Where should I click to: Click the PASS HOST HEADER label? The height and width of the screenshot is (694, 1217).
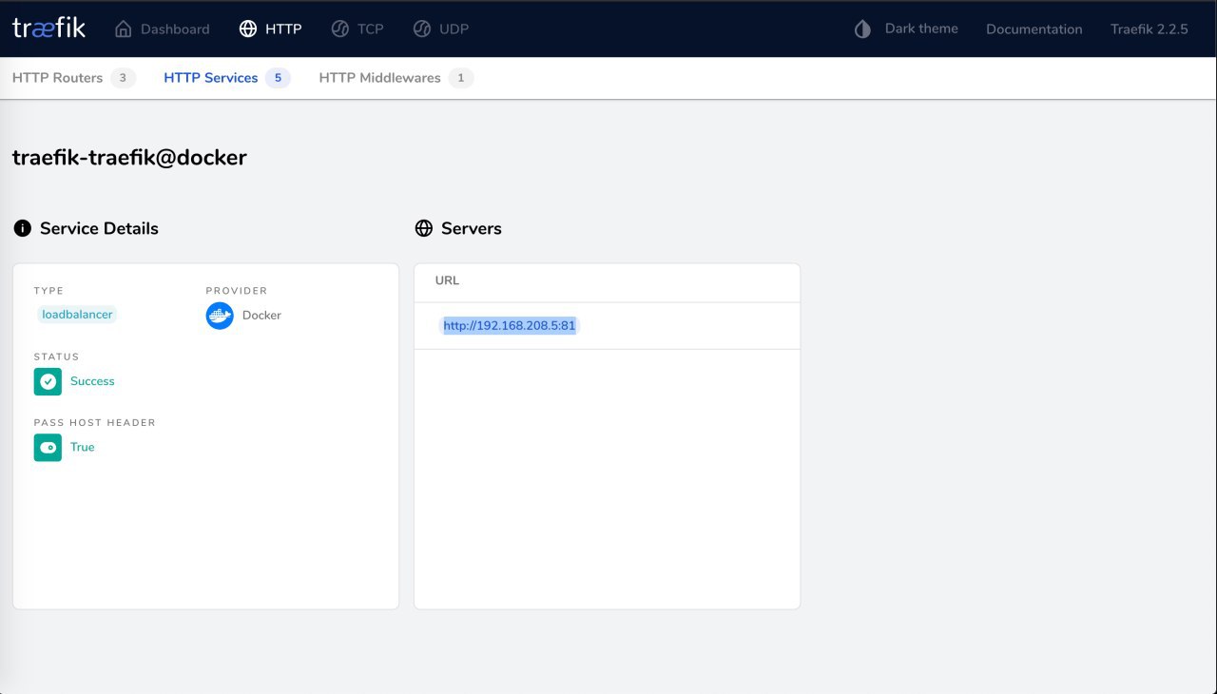pyautogui.click(x=95, y=423)
